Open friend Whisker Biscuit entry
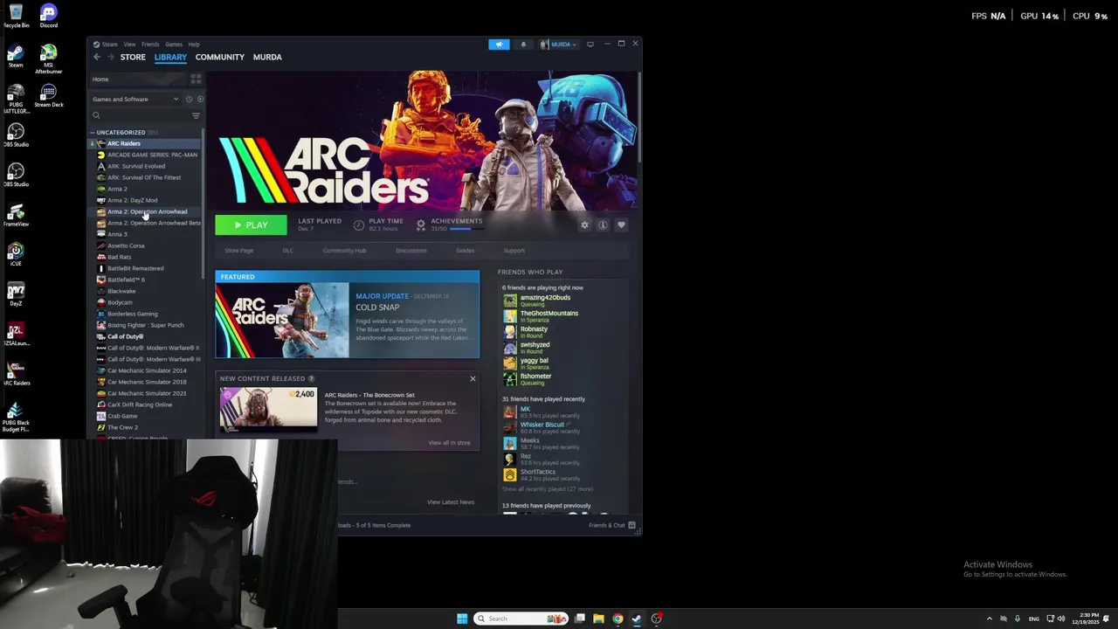1118x629 pixels. [542, 427]
